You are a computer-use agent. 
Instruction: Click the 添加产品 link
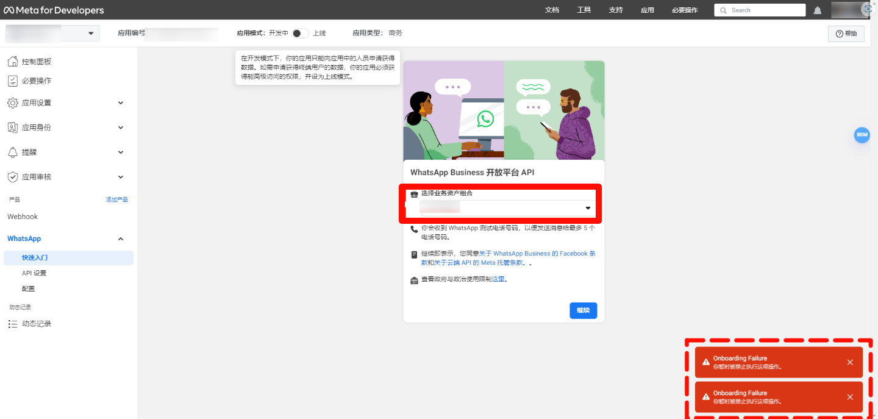(116, 199)
